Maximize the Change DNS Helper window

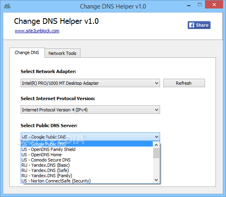tap(200, 4)
